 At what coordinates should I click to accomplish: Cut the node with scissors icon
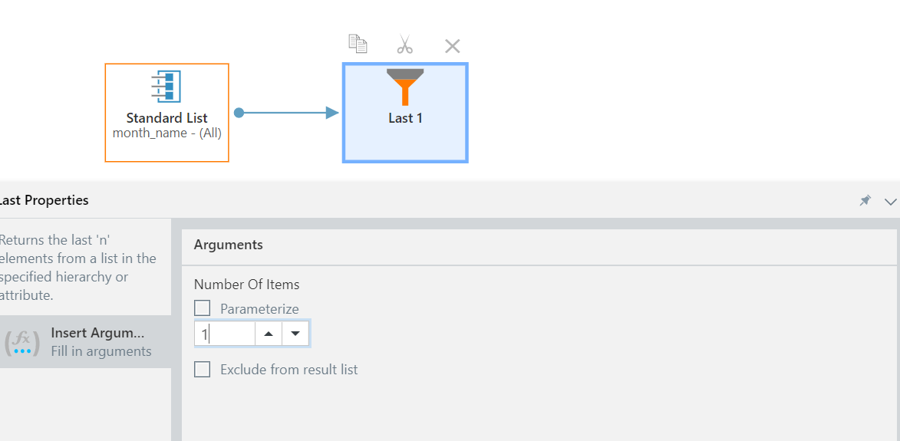point(404,44)
